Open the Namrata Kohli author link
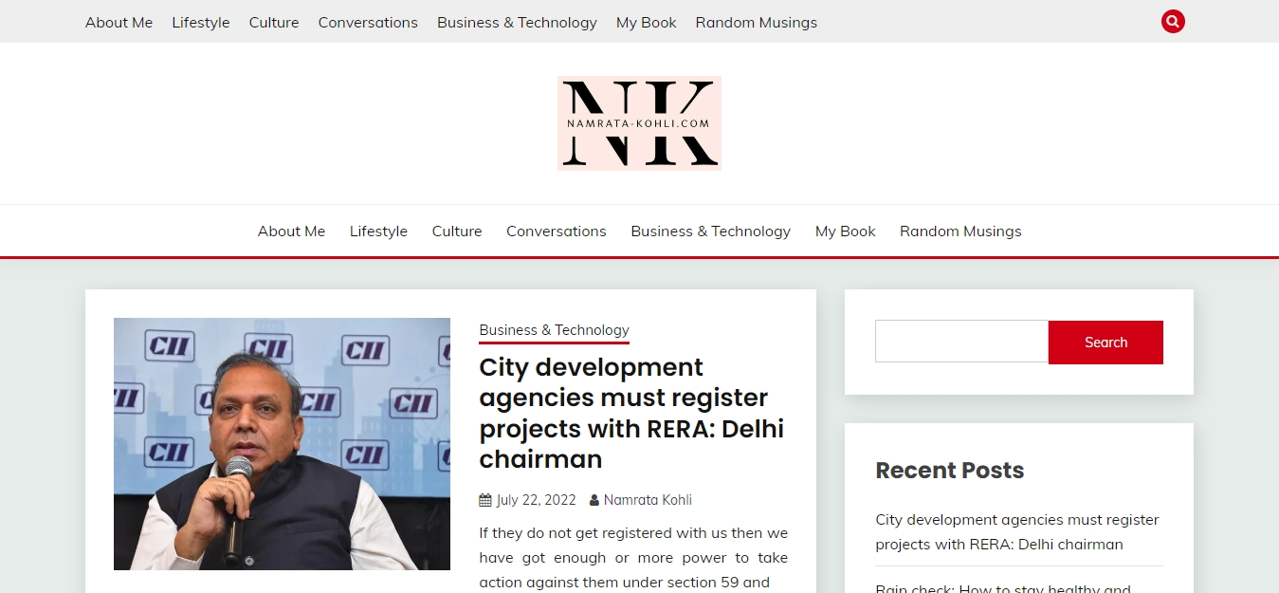This screenshot has height=593, width=1279. [648, 500]
